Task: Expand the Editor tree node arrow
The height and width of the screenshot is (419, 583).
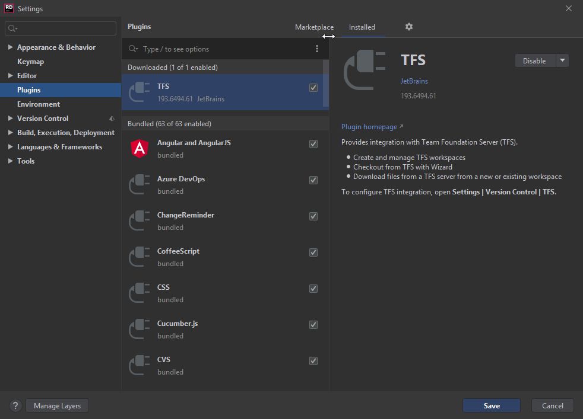Action: 11,76
